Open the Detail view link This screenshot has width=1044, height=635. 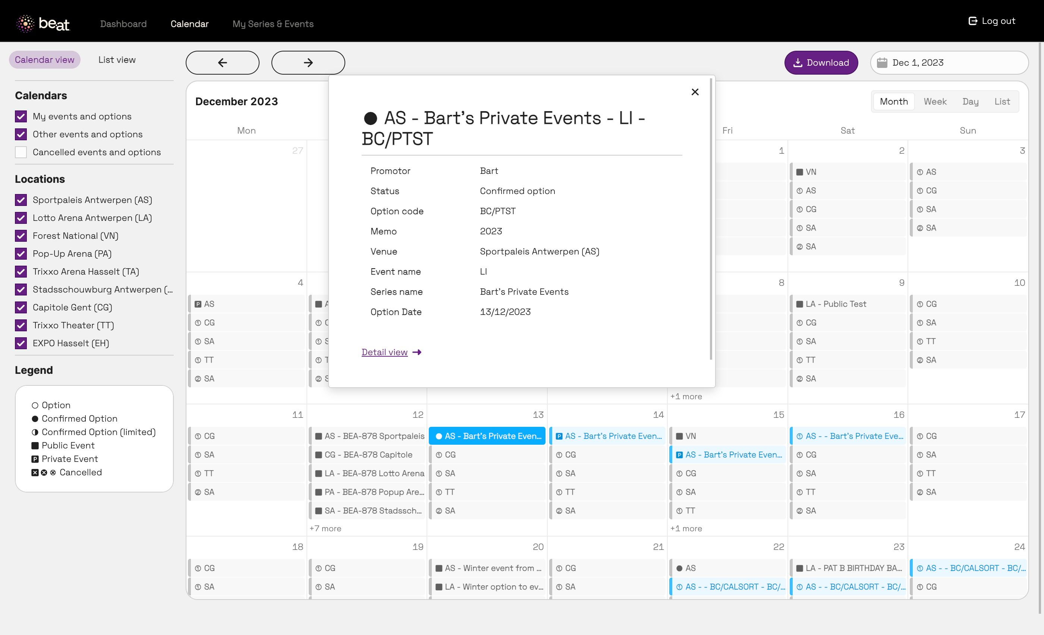pyautogui.click(x=384, y=352)
